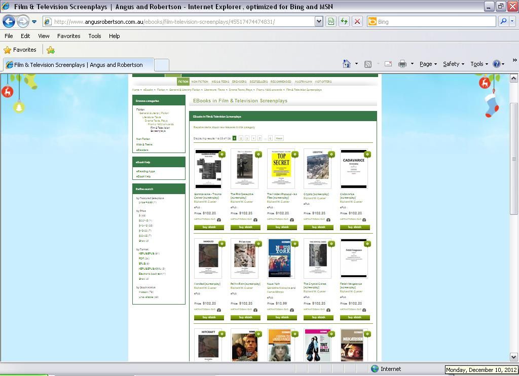The height and width of the screenshot is (376, 519).
Task: Select the Fiction site navigation tab
Action: [183, 82]
